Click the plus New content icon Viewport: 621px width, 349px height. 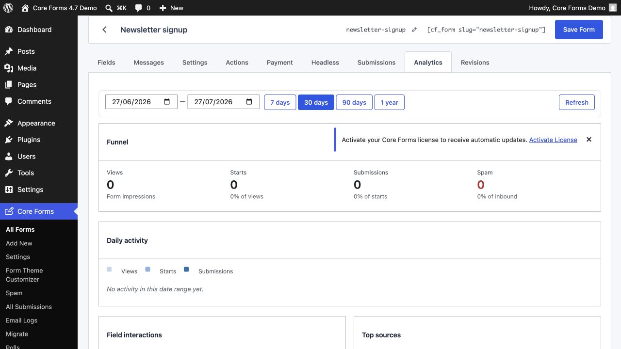click(163, 8)
